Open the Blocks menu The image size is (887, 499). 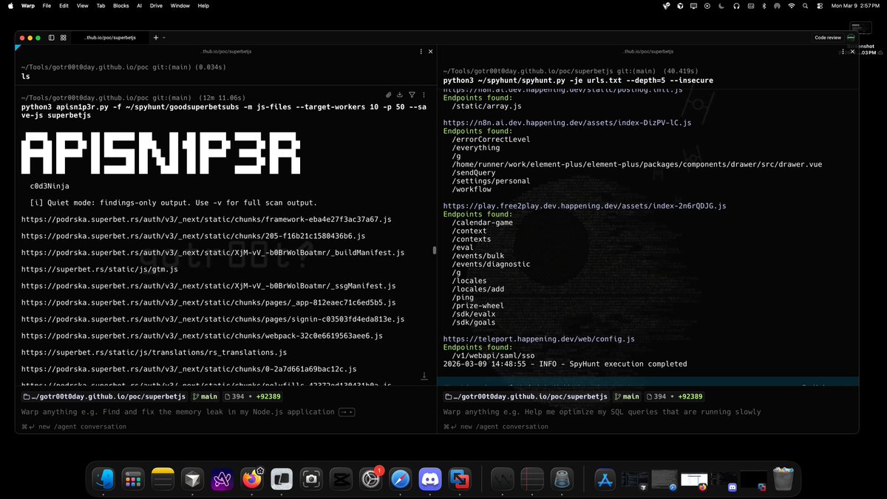pos(120,5)
